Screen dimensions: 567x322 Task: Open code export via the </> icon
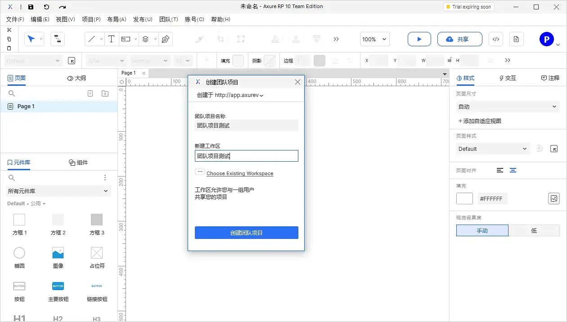[x=495, y=39]
